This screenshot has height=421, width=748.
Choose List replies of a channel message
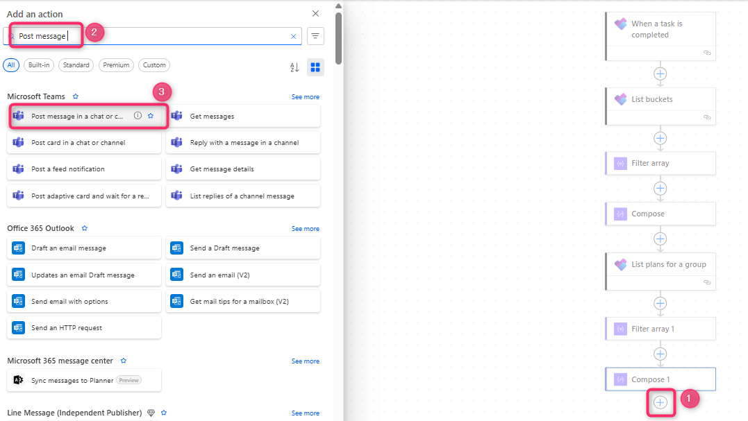coord(243,196)
